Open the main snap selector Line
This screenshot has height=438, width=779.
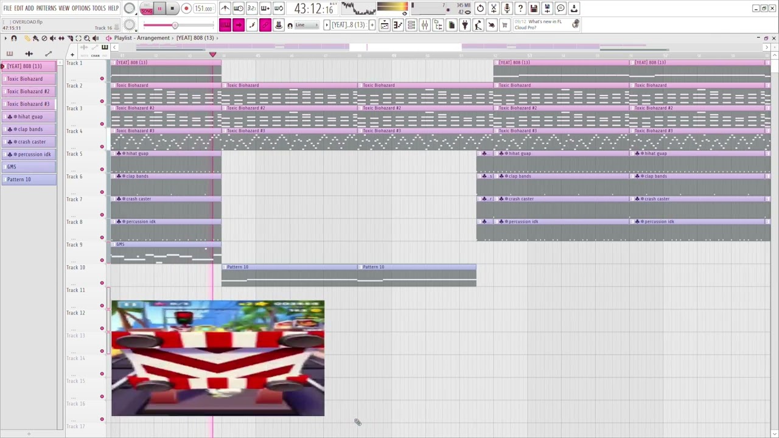[x=307, y=25]
